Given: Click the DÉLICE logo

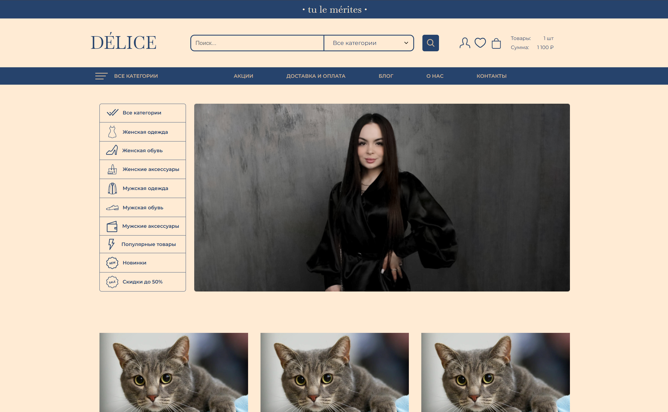Looking at the screenshot, I should pos(123,42).
